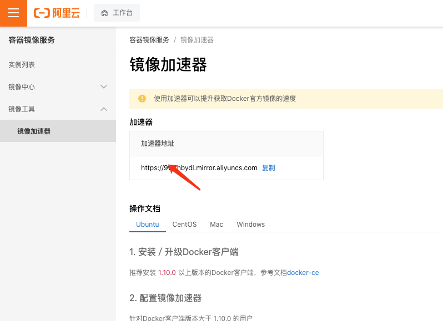Click the 镜像加速器 breadcrumb item
The width and height of the screenshot is (443, 321).
coord(197,40)
